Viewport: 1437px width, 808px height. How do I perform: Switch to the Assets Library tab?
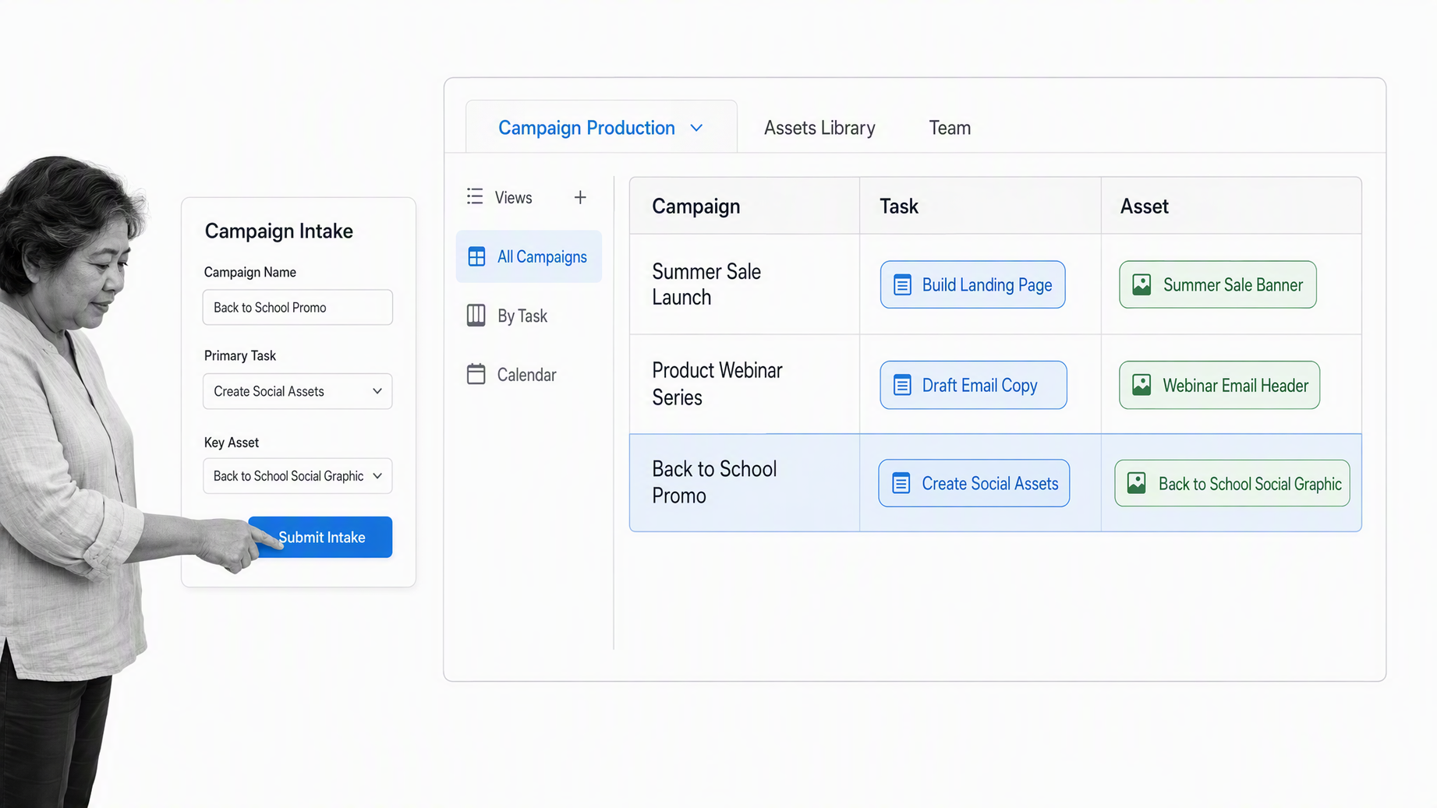(819, 128)
